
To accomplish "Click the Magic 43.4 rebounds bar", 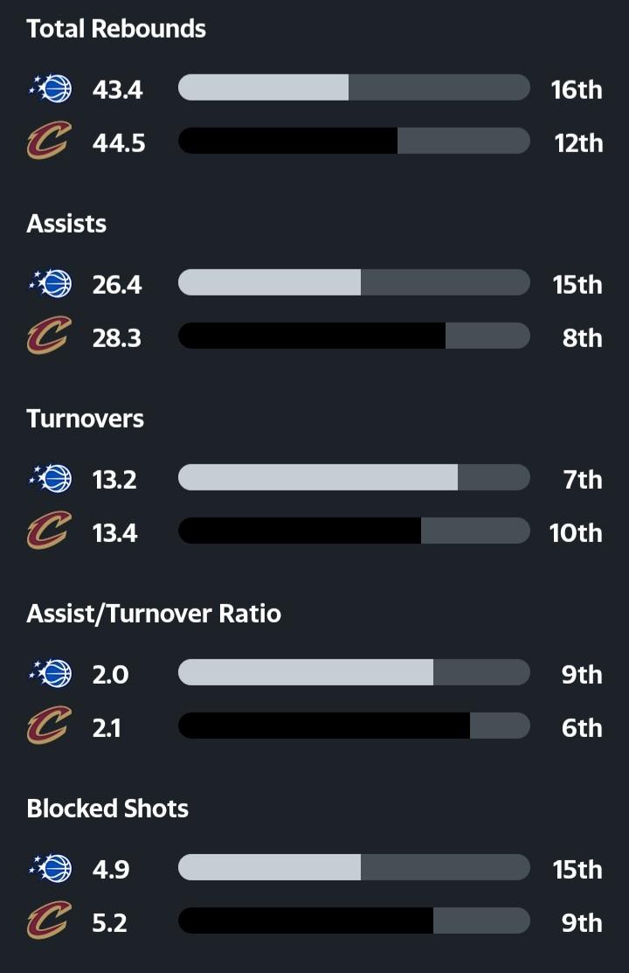I will 354,88.
